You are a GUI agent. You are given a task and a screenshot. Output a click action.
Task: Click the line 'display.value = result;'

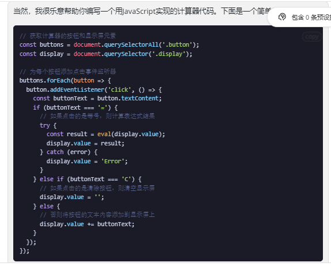coord(85,143)
